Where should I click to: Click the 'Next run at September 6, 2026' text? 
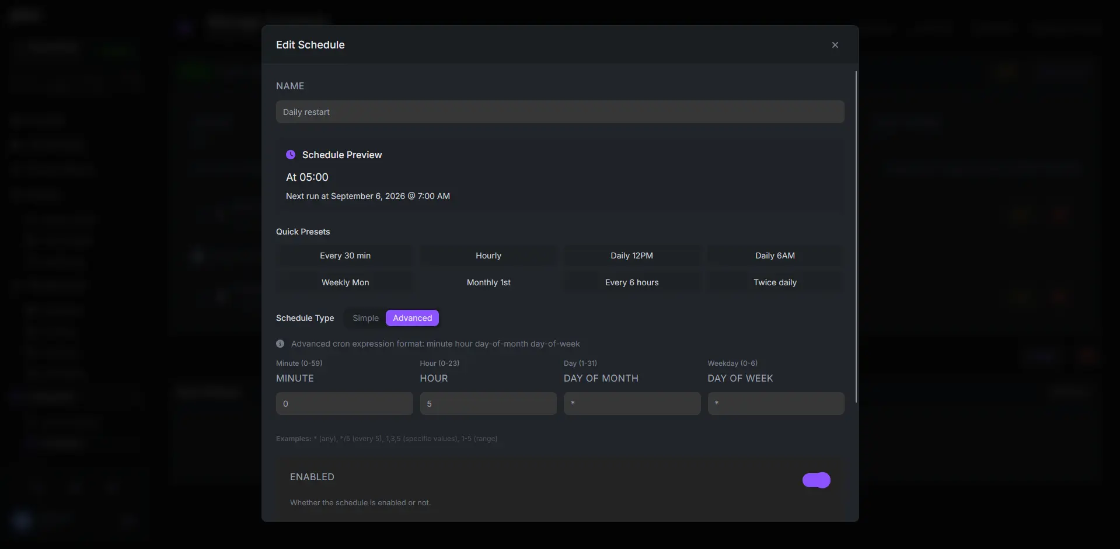368,196
